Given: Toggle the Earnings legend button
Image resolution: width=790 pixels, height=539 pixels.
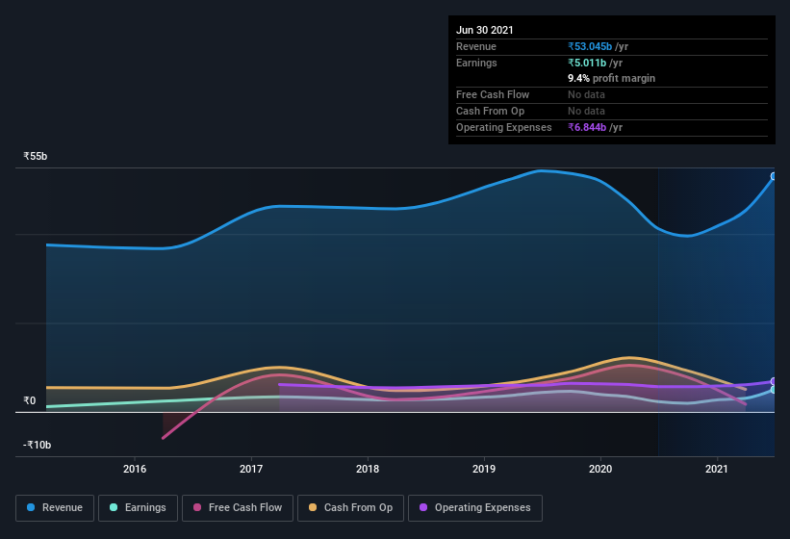Looking at the screenshot, I should click(x=138, y=508).
